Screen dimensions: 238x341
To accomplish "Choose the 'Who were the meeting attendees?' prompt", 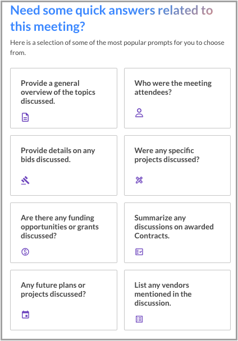I will (x=173, y=87).
